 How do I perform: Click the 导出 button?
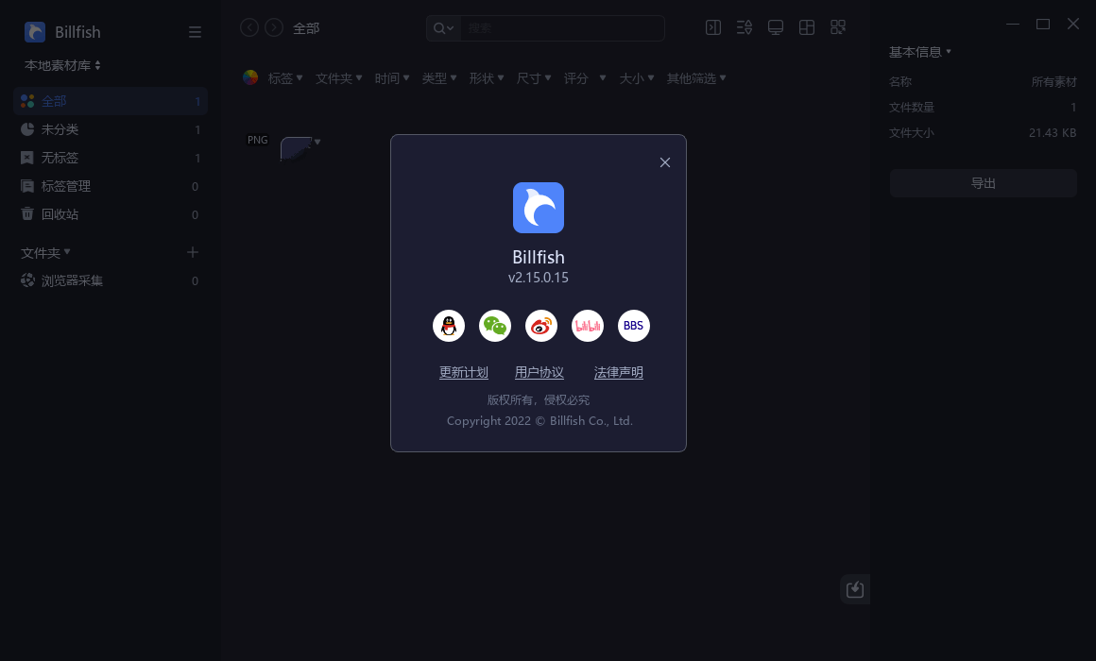click(983, 183)
